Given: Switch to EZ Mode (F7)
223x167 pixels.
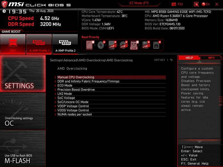Looking at the screenshot, I should point(139,3).
